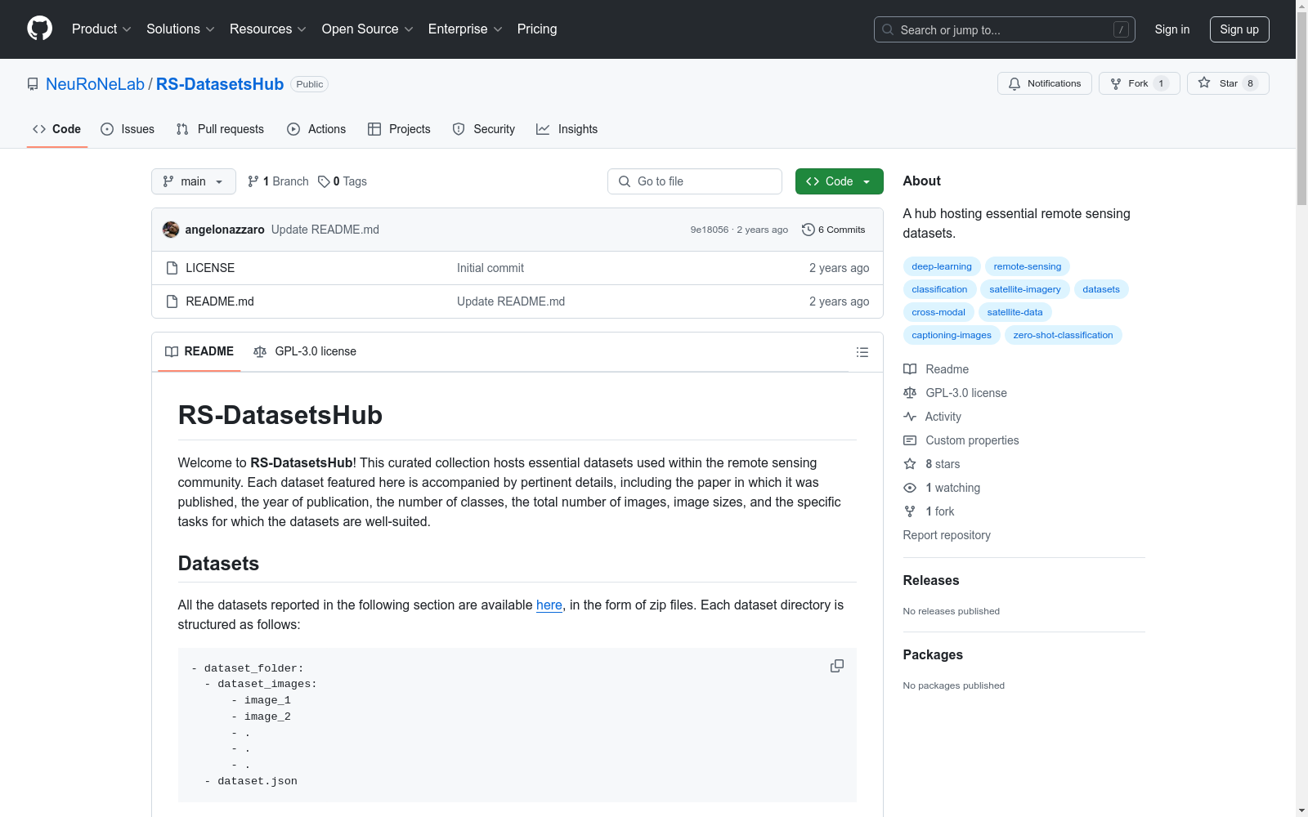Click the LICENSE file icon
The height and width of the screenshot is (817, 1308).
point(172,268)
